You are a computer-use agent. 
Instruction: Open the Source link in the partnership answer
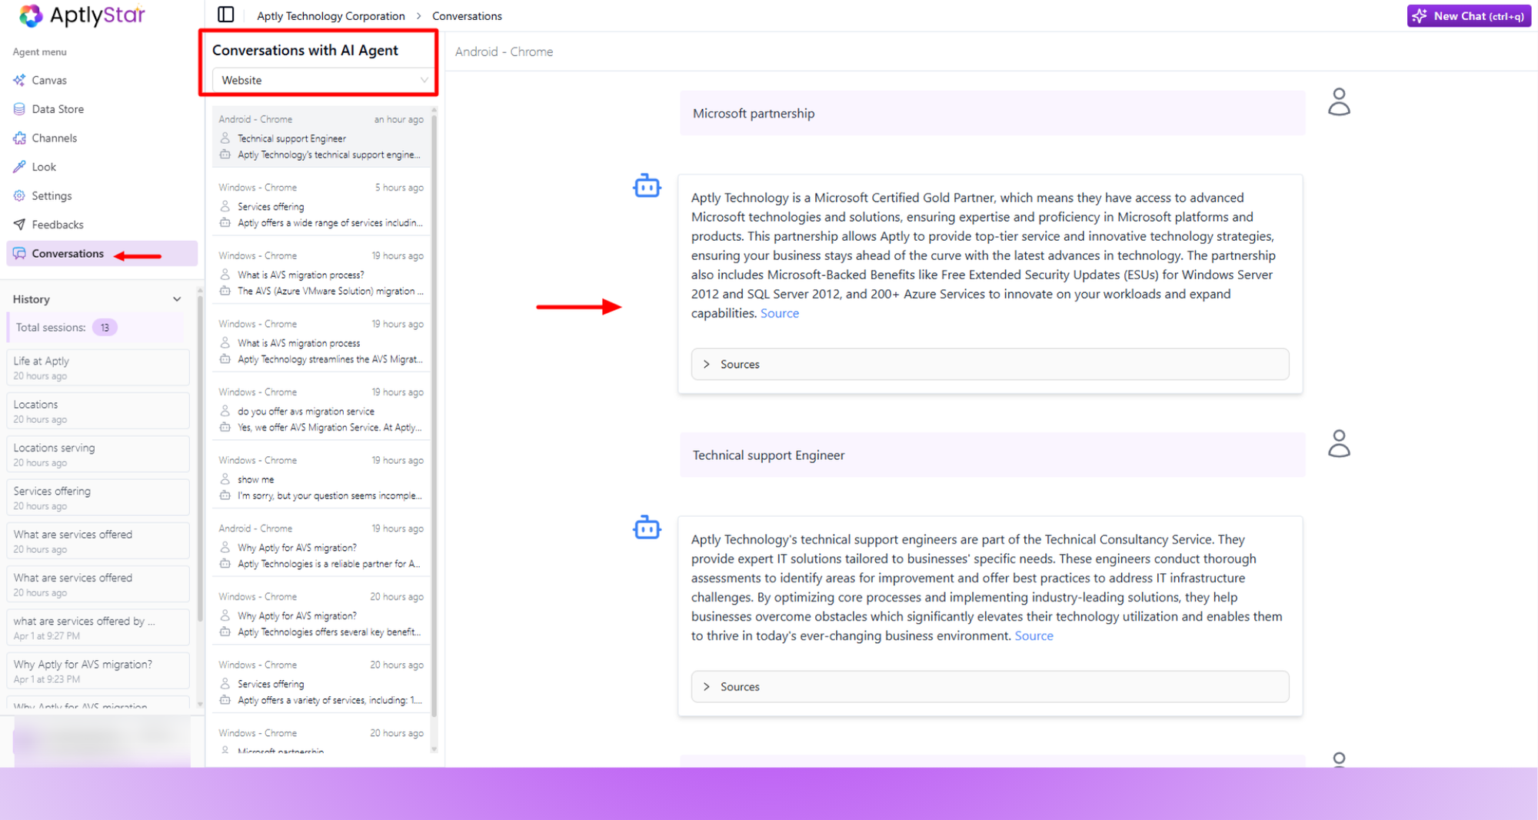tap(780, 313)
